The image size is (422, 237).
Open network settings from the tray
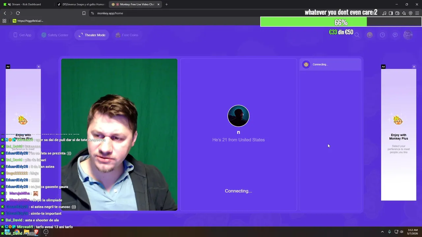point(396,232)
